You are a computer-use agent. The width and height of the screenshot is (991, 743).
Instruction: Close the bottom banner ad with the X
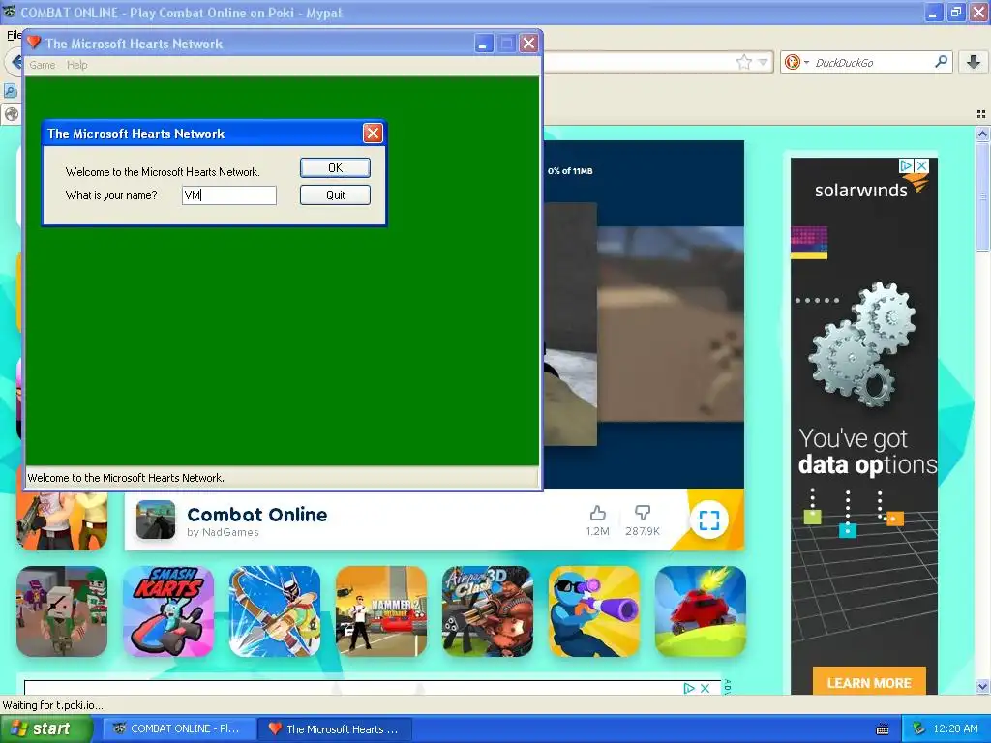click(x=705, y=688)
